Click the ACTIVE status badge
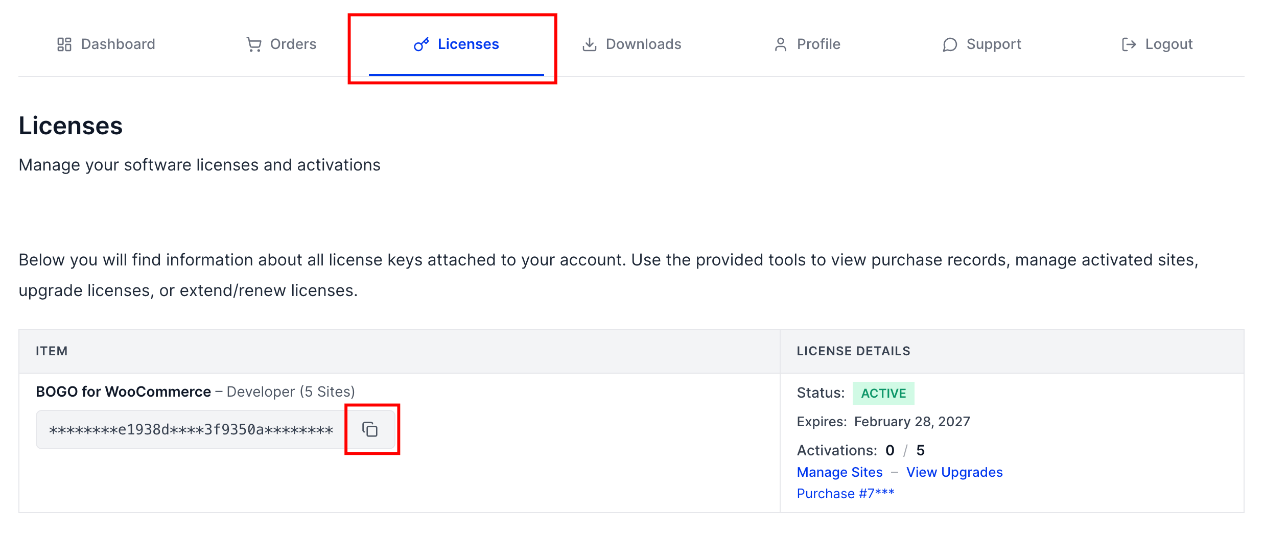1264x536 pixels. [x=883, y=393]
